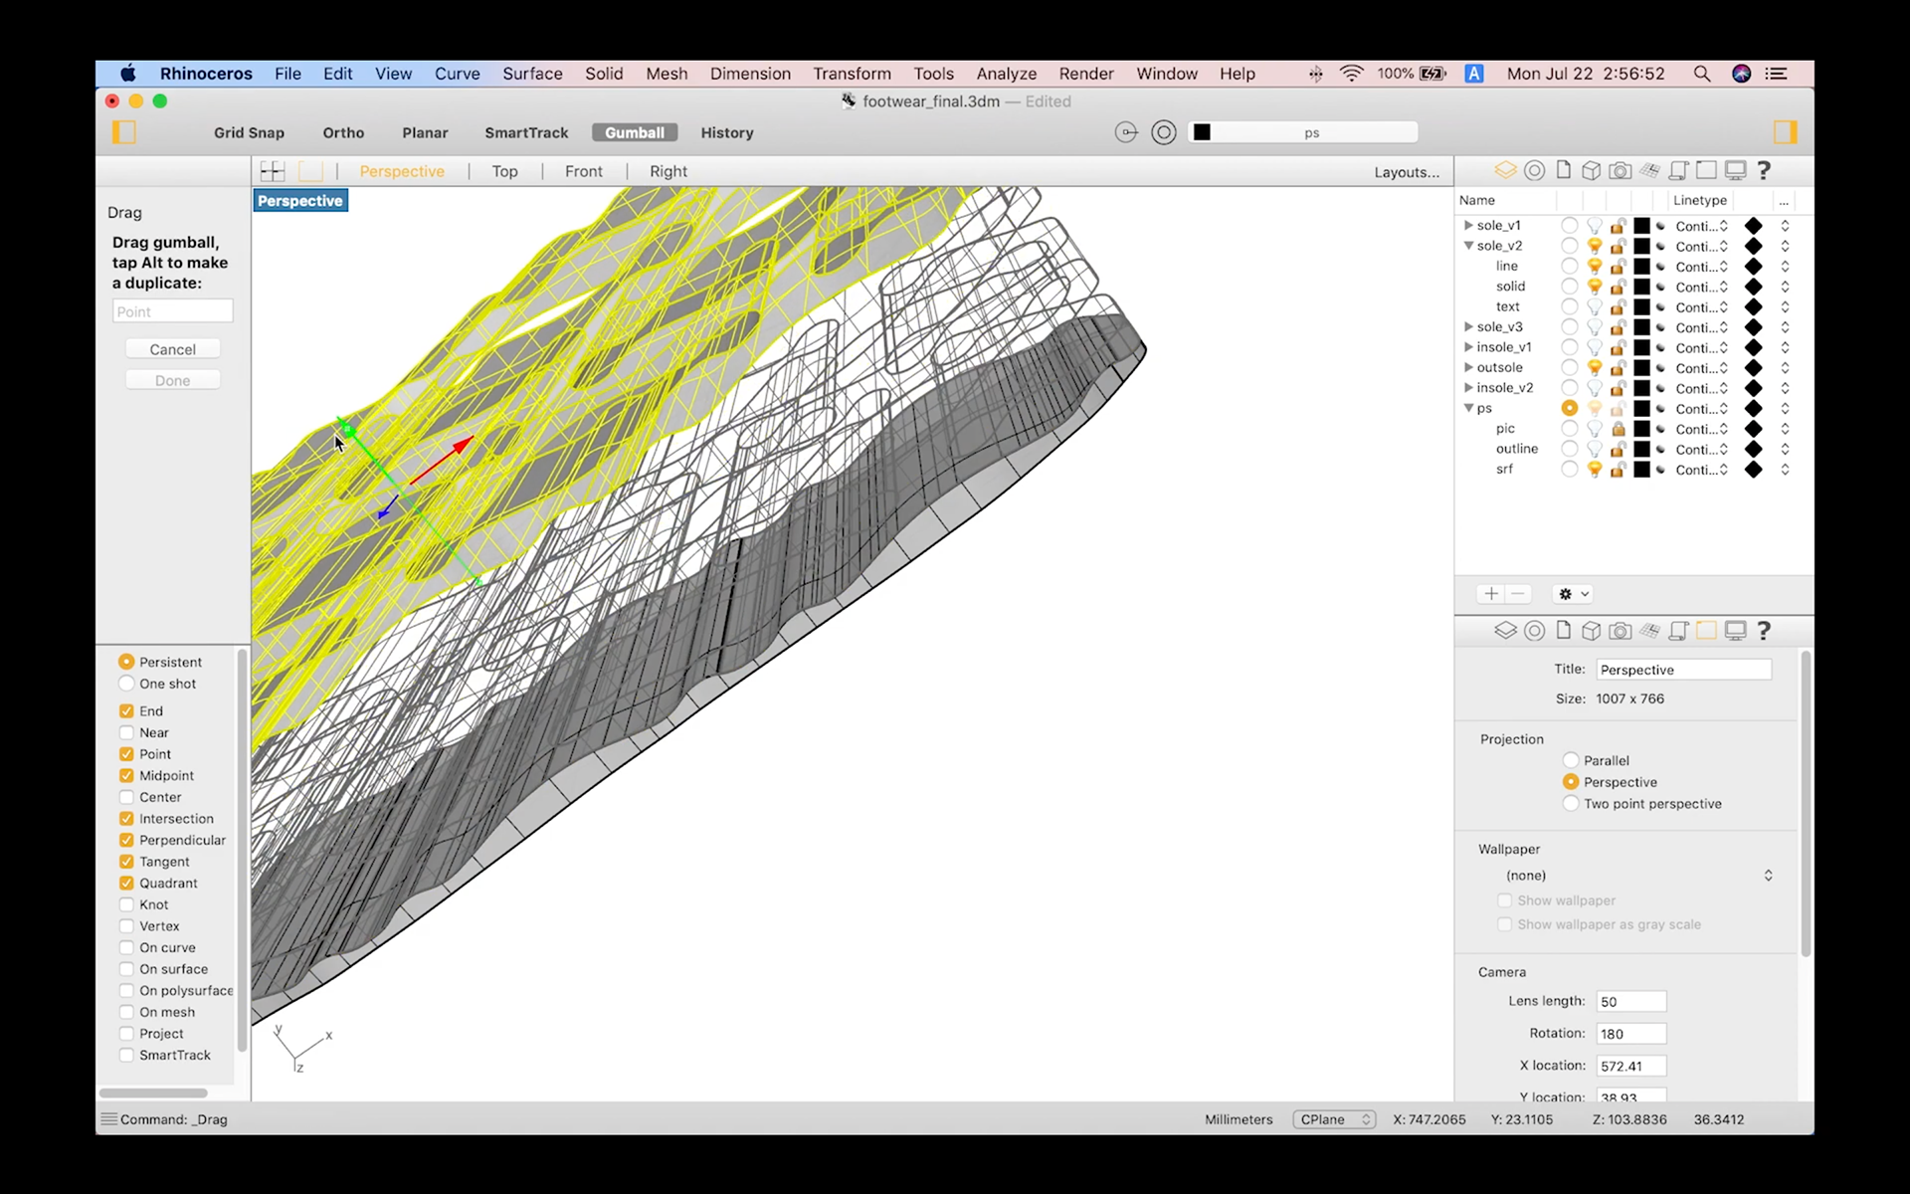Expand the sole_v3 layer group
Image resolution: width=1910 pixels, height=1194 pixels.
pos(1468,326)
